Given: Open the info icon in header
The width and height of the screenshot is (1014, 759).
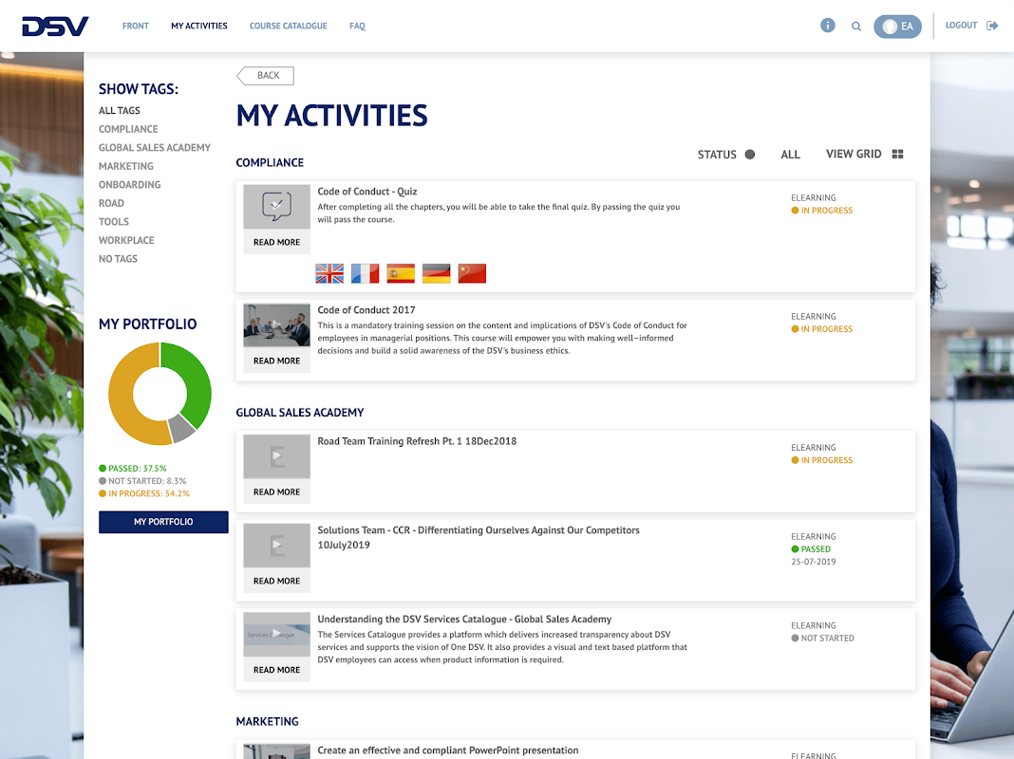Looking at the screenshot, I should (x=827, y=26).
